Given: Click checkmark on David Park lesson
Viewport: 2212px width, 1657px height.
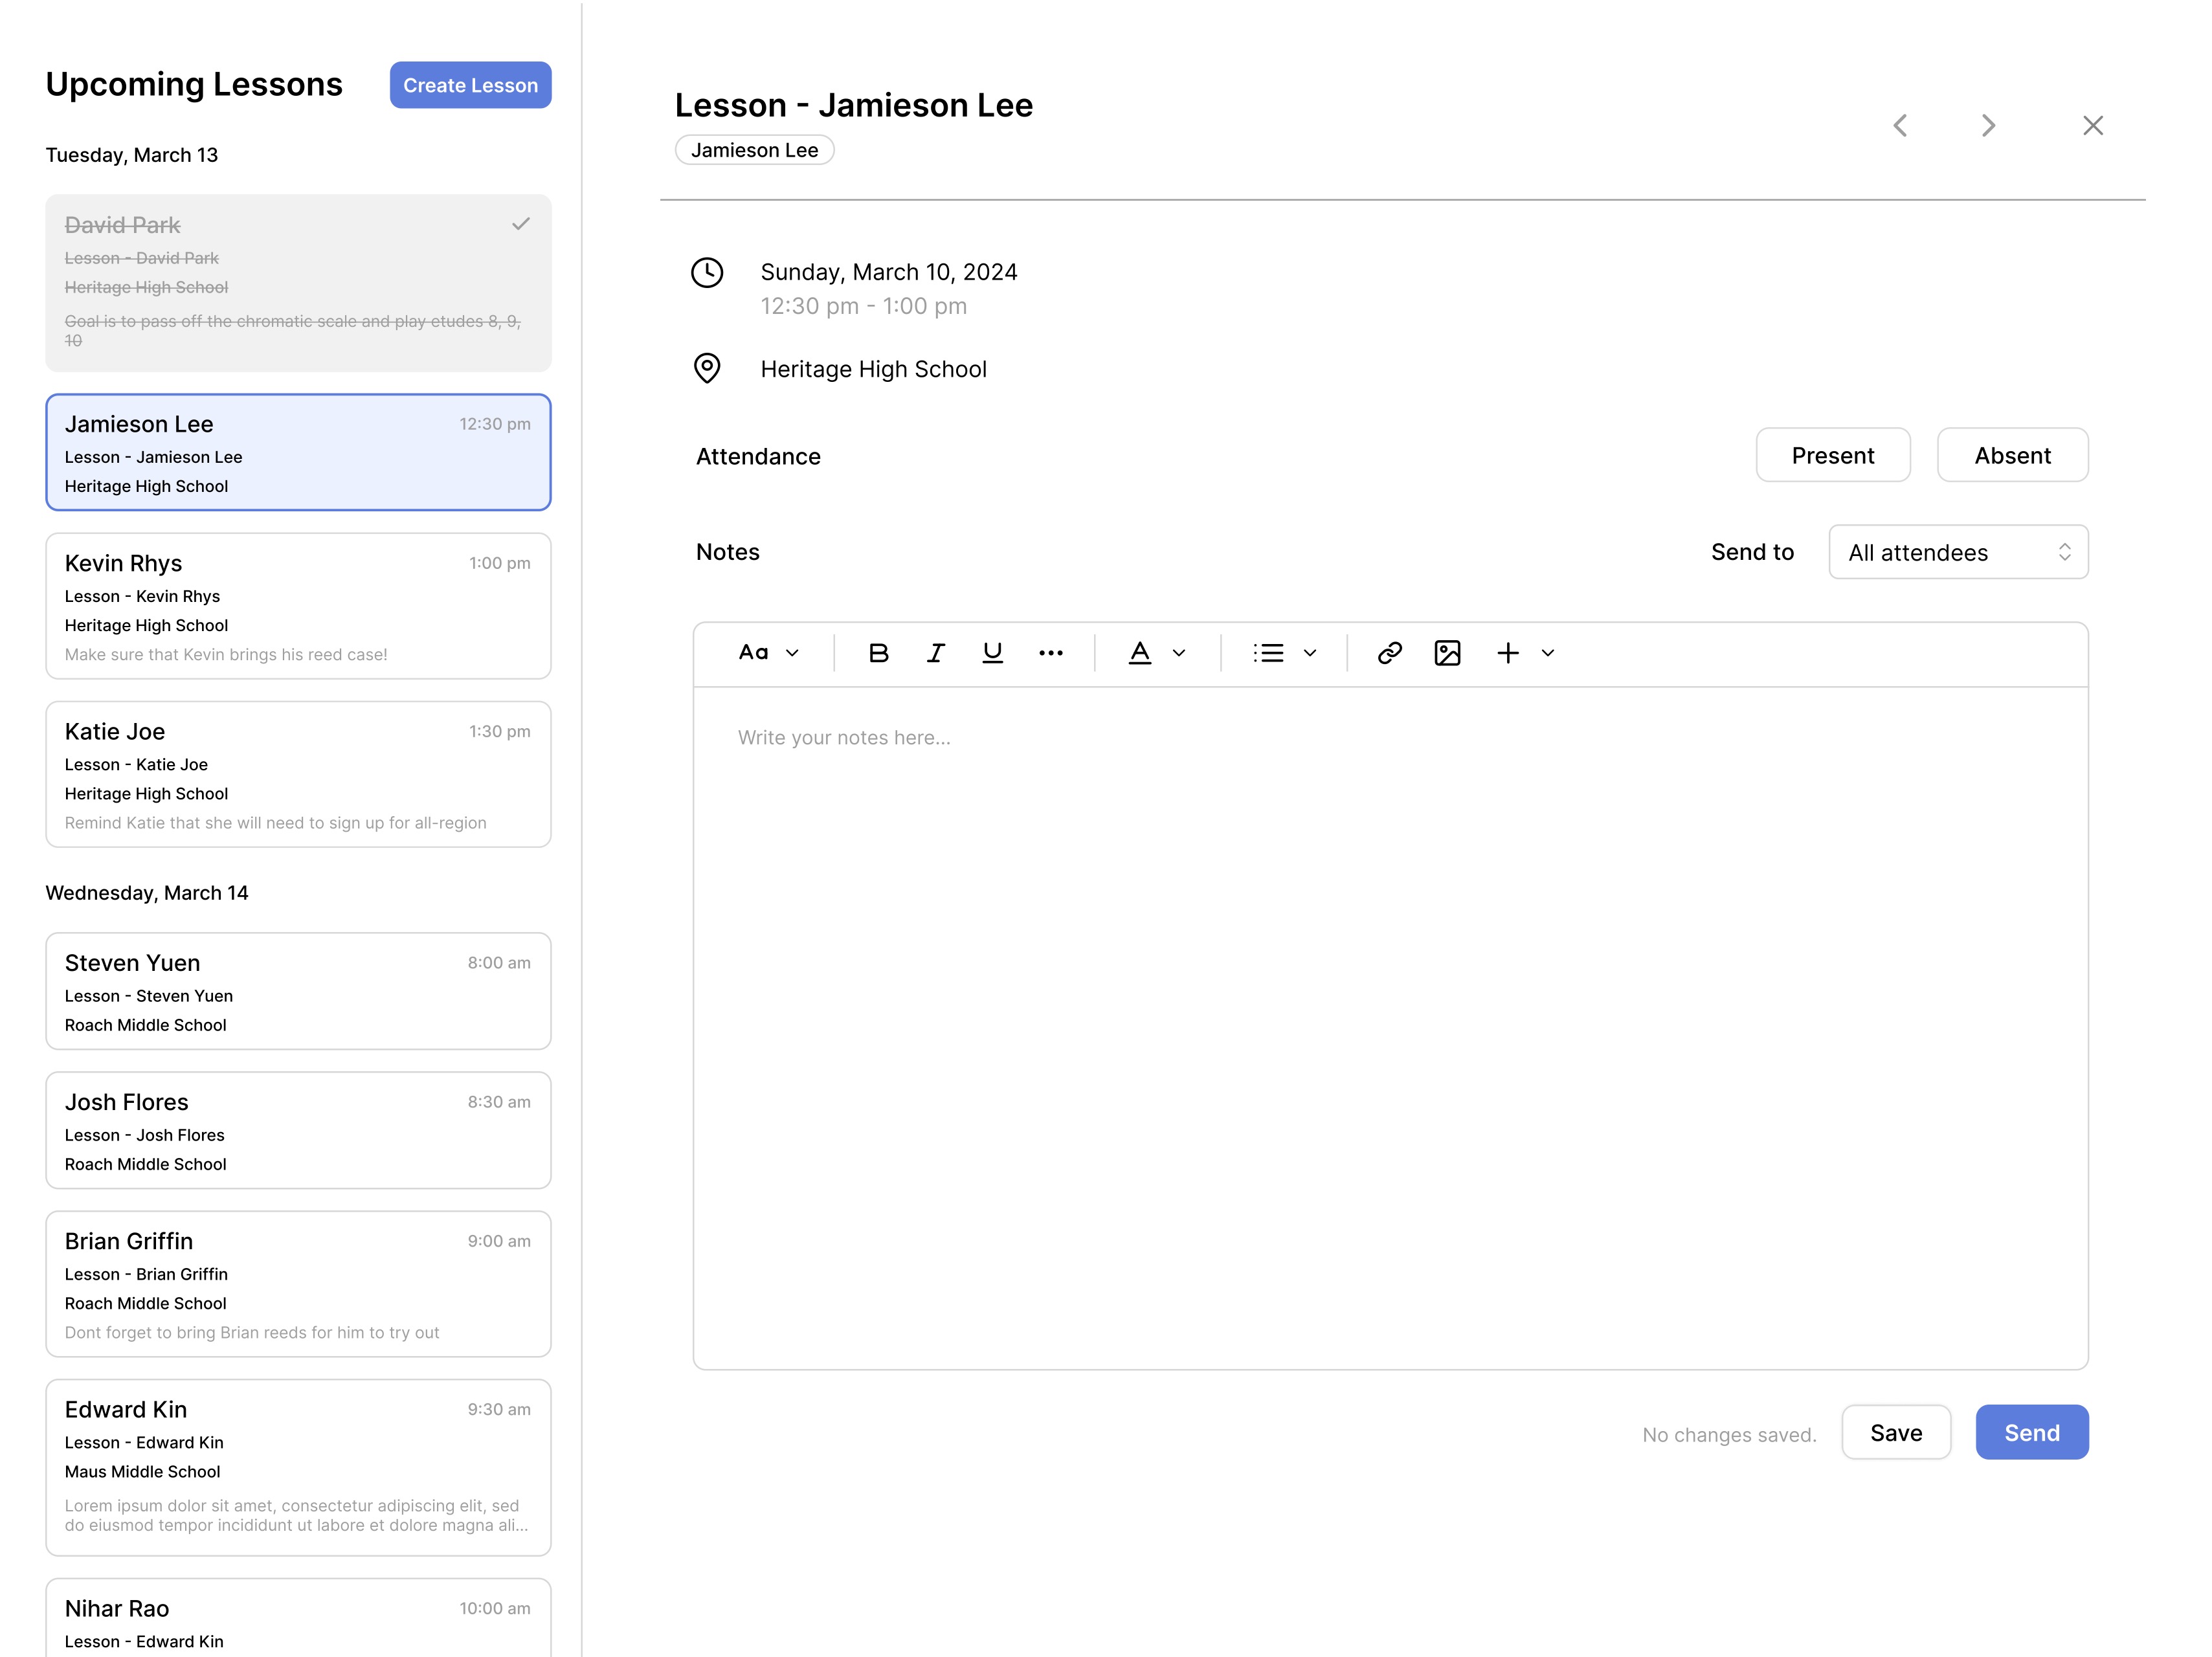Looking at the screenshot, I should coord(520,224).
